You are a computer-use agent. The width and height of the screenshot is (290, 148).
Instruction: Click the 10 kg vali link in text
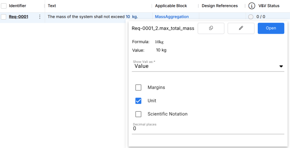point(132,17)
